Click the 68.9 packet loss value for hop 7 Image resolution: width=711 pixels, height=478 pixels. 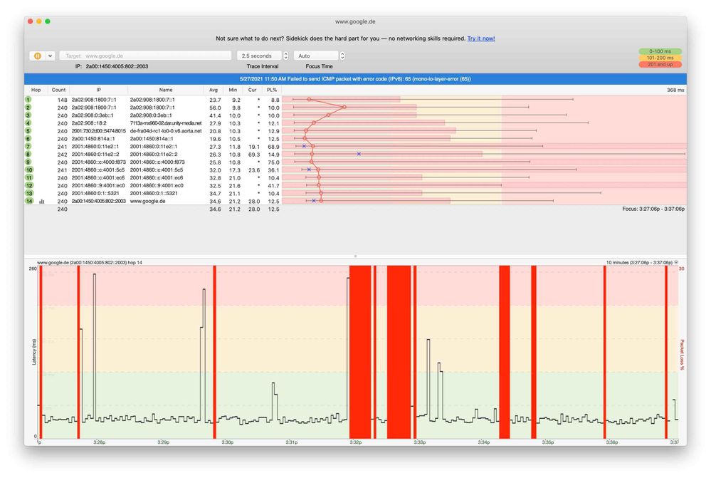(x=273, y=147)
